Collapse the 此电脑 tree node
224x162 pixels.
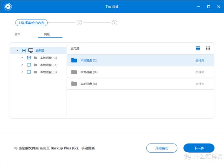pyautogui.click(x=17, y=51)
